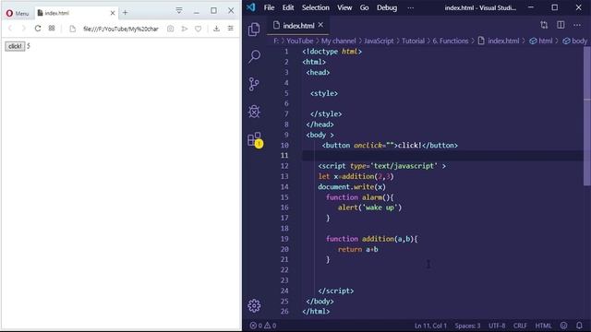591x332 pixels.
Task: Click the Opera send flow arrow icon
Action: click(185, 29)
